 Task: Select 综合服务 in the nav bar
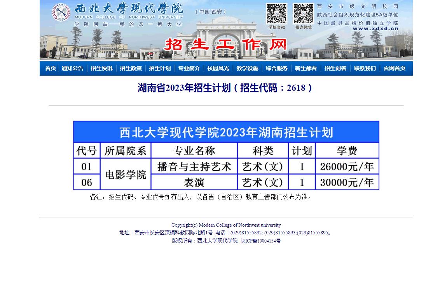click(276, 68)
